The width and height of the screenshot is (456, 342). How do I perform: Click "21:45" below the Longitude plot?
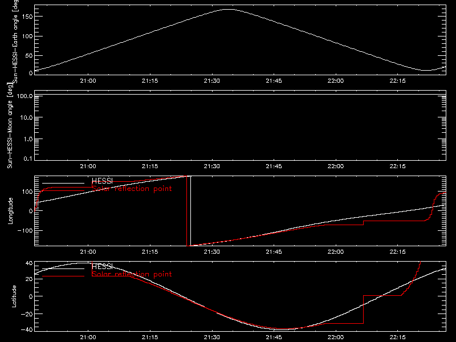coord(274,251)
